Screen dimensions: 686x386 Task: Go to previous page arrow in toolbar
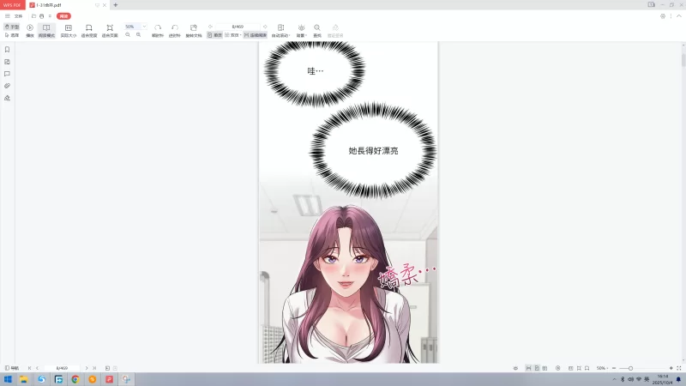210,27
